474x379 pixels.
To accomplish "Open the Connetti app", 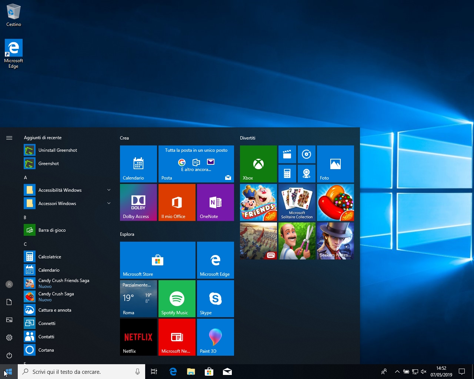I will pyautogui.click(x=68, y=323).
